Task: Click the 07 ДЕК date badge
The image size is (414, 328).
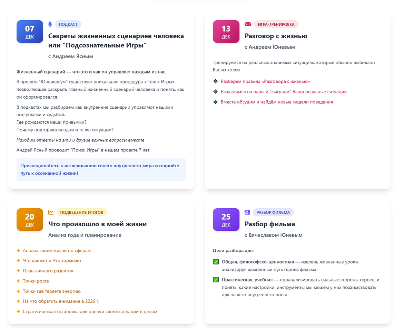Action: point(30,31)
